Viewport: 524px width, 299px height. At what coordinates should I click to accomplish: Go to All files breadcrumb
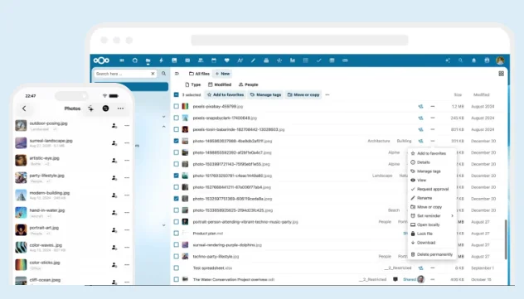click(199, 74)
